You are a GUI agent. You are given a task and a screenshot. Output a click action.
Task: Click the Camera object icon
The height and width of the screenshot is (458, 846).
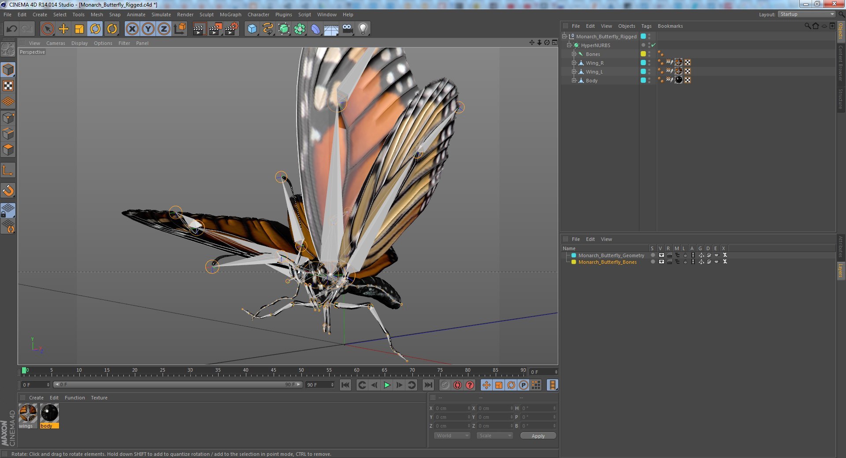pos(347,29)
